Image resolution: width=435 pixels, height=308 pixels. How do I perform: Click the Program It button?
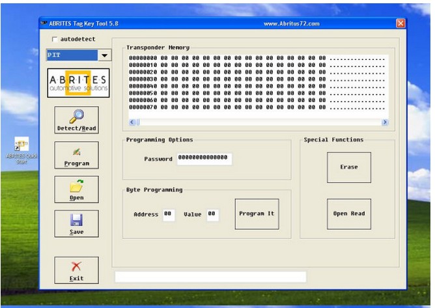pos(257,214)
